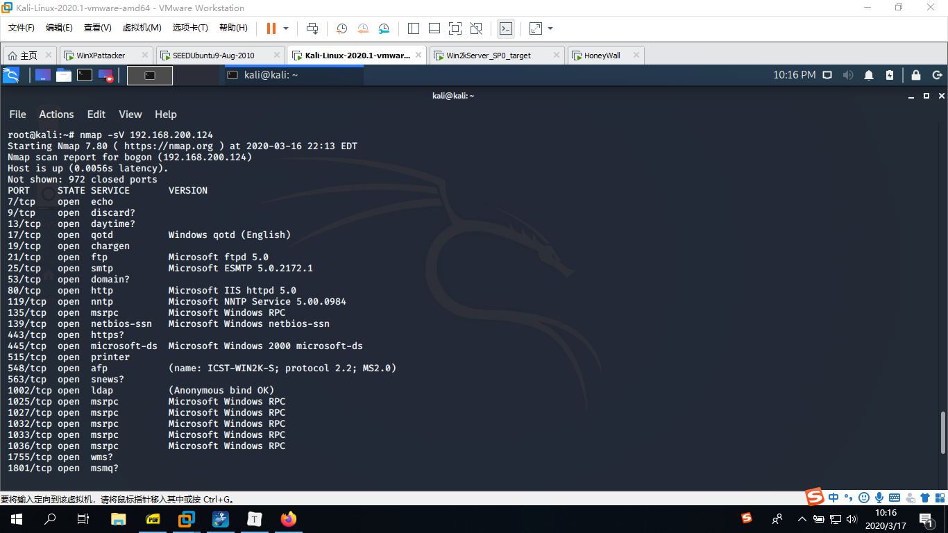Open the Kali dragon applications menu
This screenshot has width=948, height=533.
11,75
